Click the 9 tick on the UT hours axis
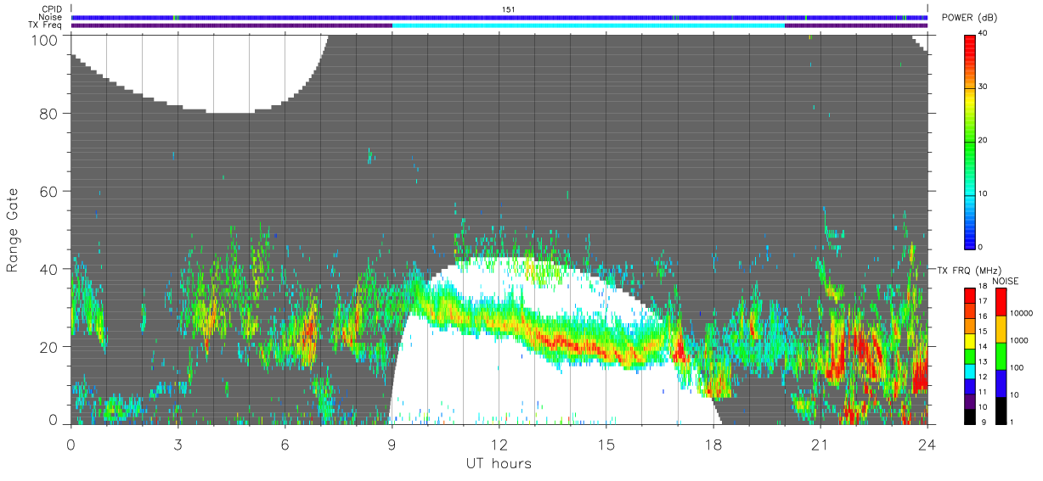1043x481 pixels. [x=392, y=444]
